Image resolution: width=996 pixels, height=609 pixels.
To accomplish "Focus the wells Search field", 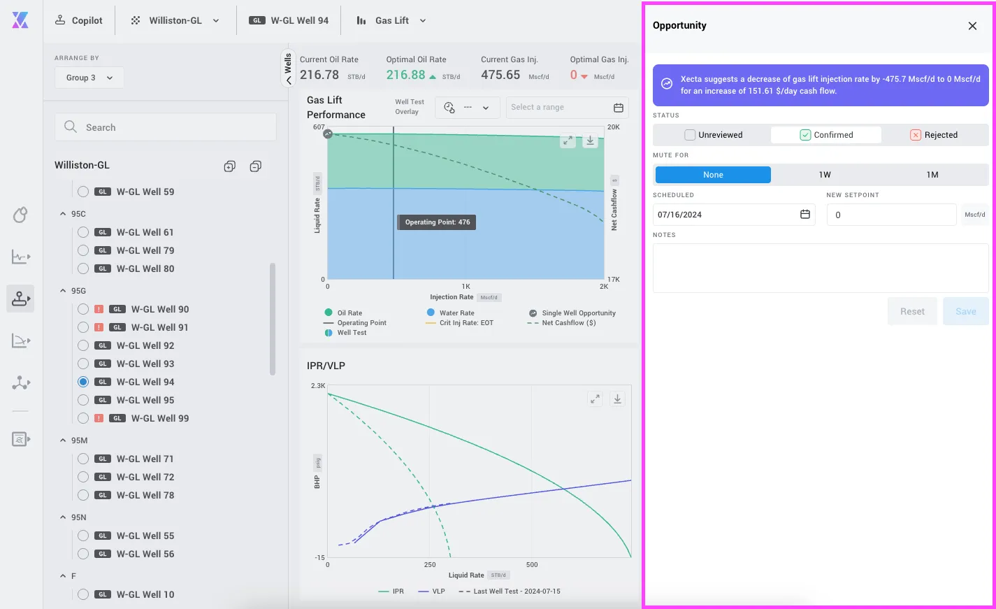I will [166, 127].
